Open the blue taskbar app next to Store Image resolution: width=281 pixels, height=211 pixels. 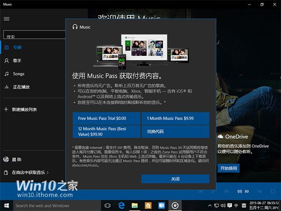[x=162, y=206]
